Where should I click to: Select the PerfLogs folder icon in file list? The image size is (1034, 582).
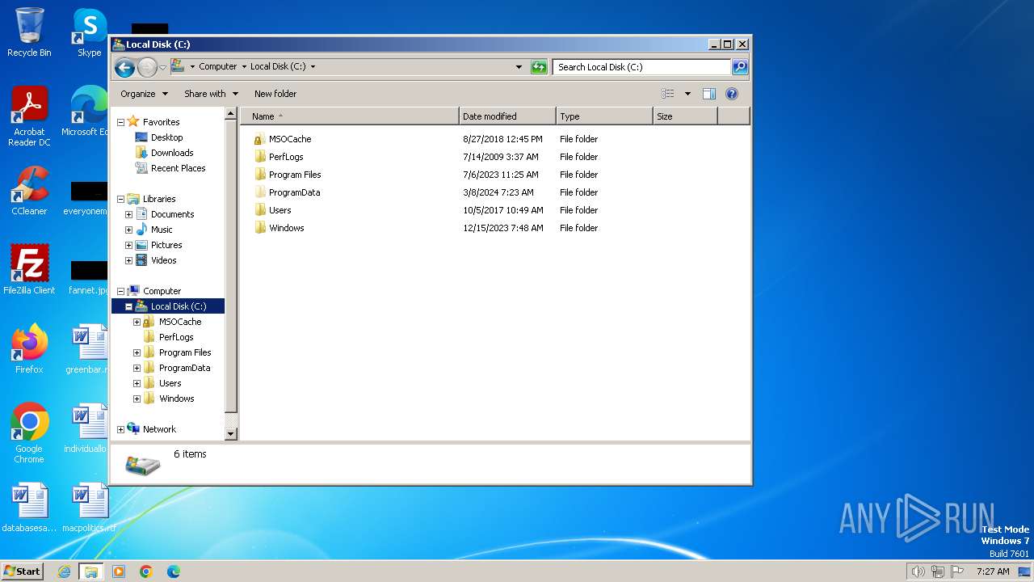coord(259,157)
